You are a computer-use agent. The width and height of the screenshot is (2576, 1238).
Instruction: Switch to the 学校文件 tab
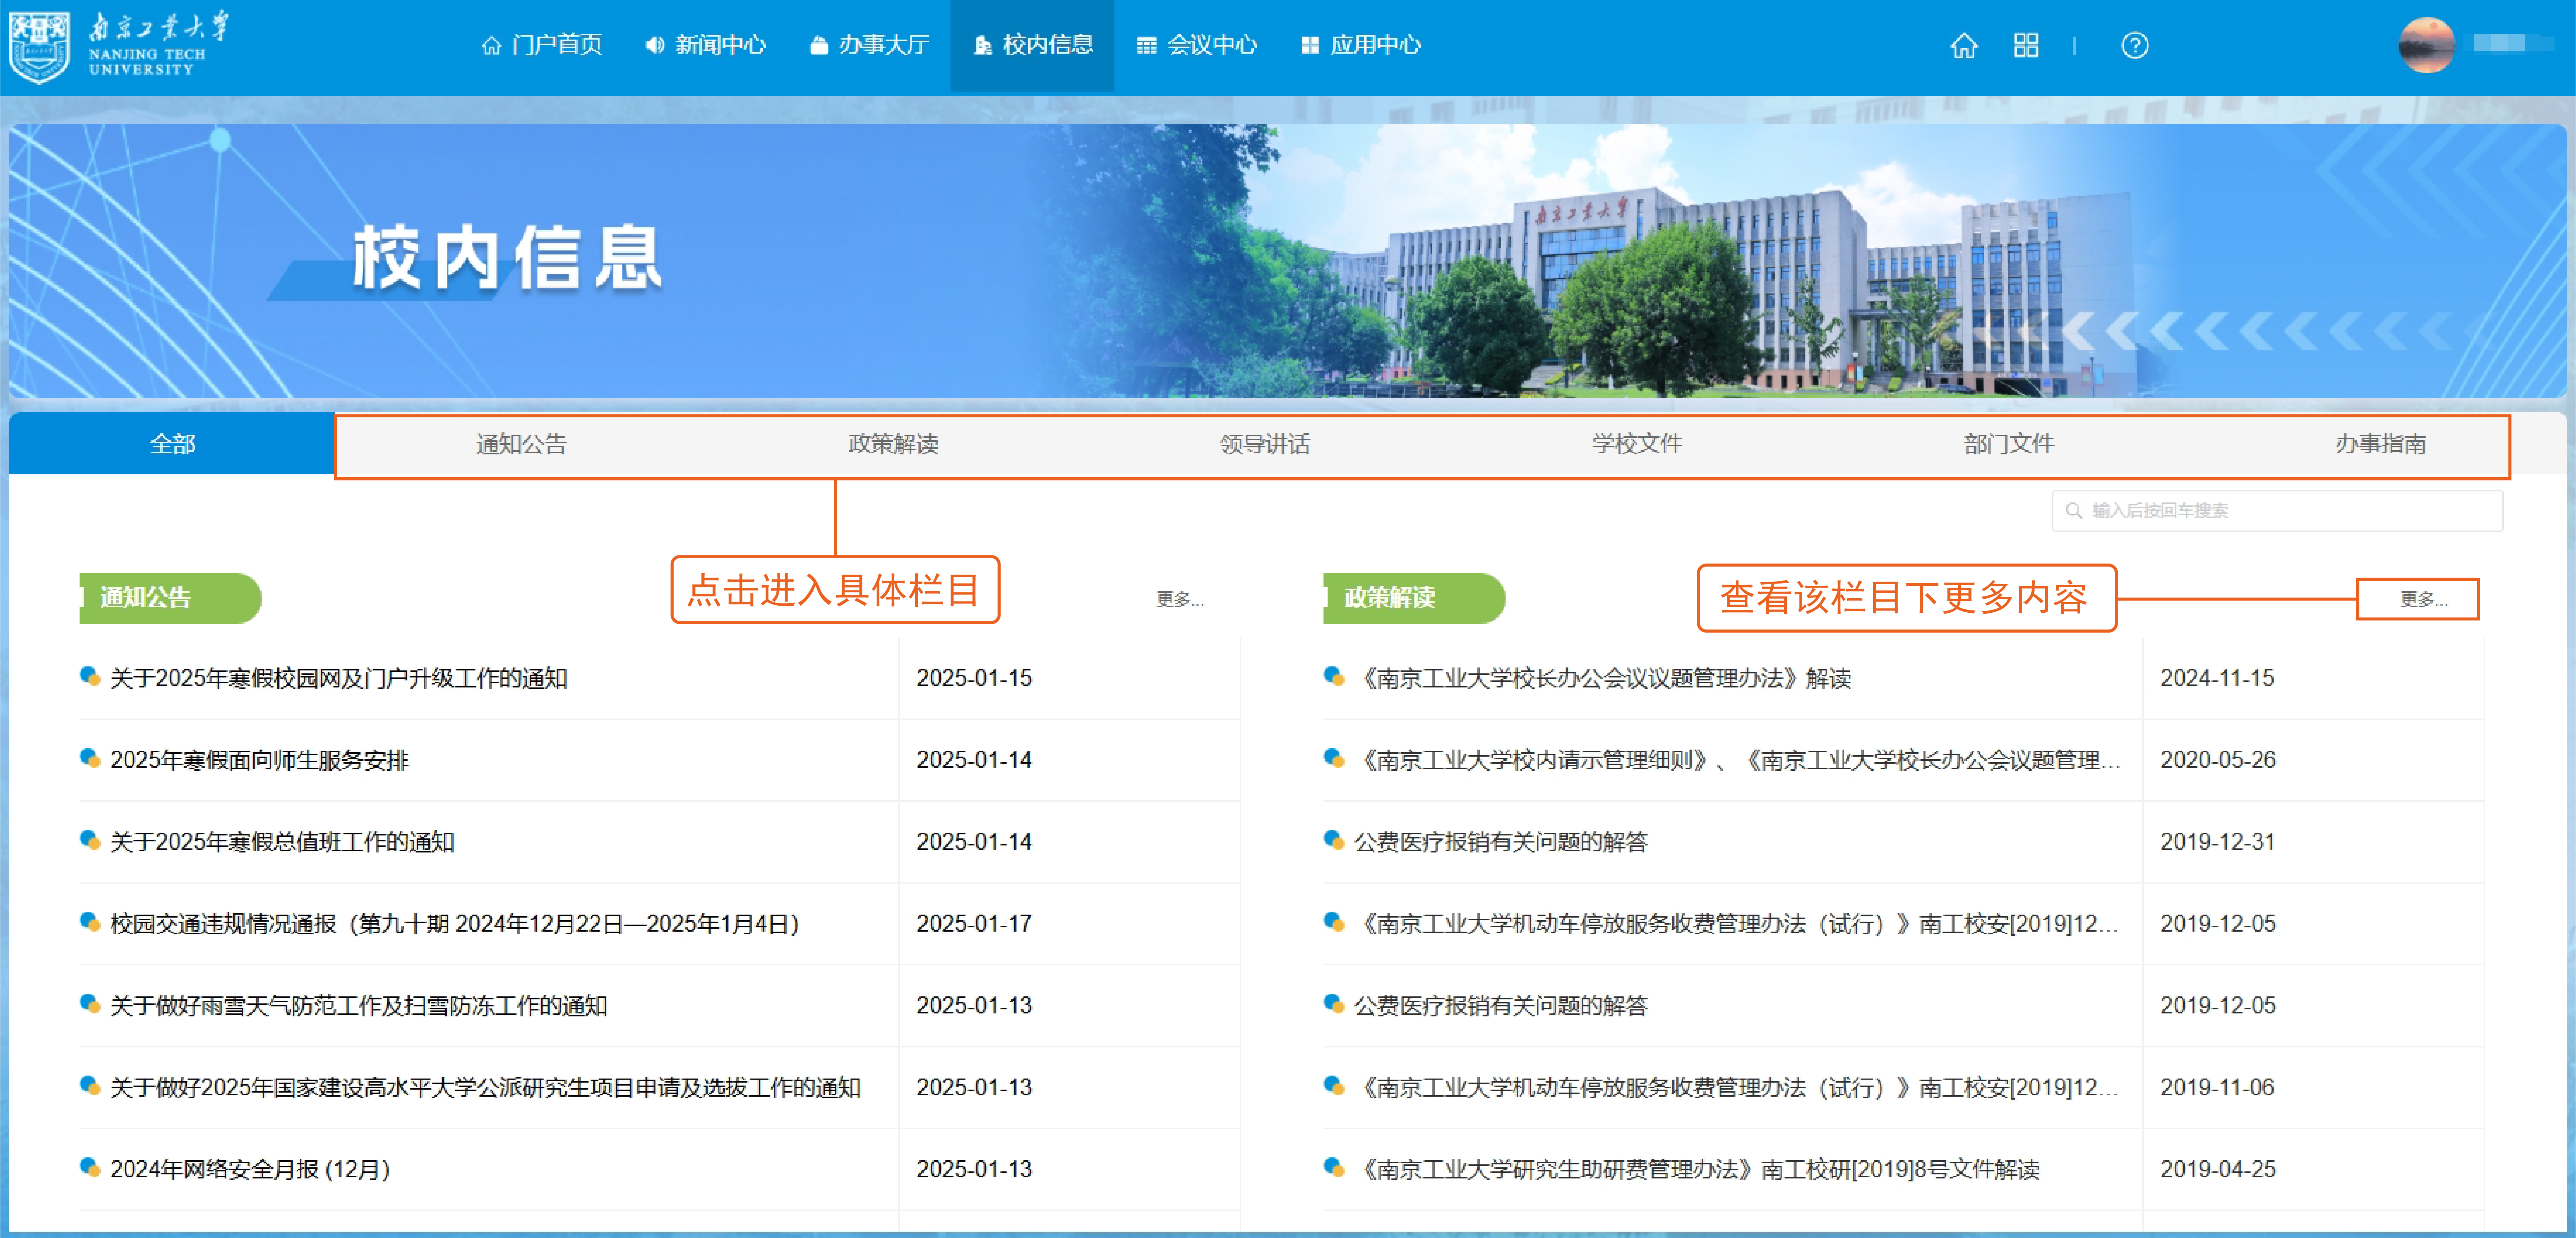1637,444
